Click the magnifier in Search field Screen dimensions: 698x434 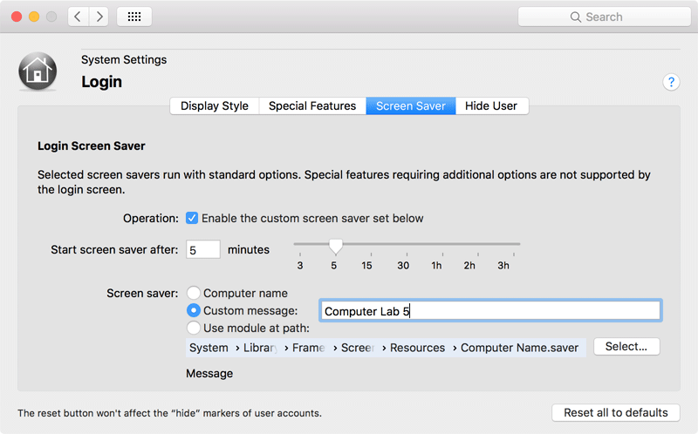[576, 17]
